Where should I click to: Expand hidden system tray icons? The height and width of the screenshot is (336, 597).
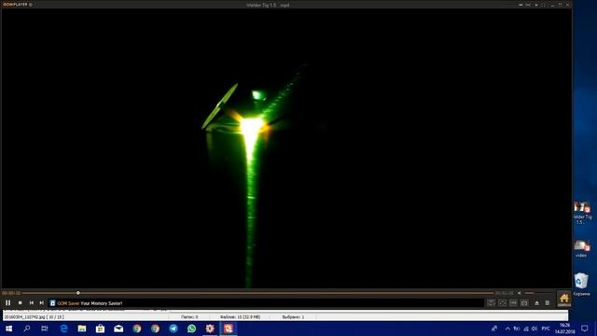[507, 329]
